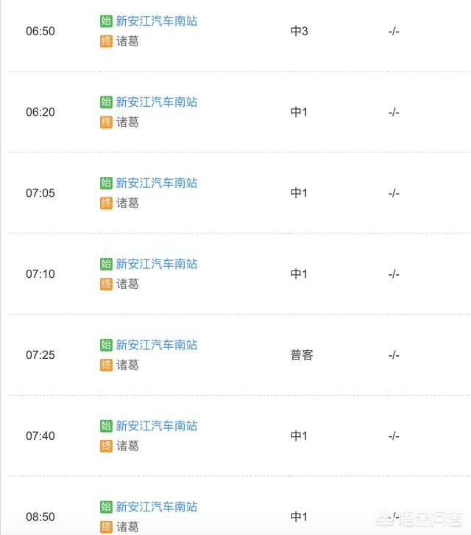471x535 pixels.
Task: Click orange end icon in 07:05 row
Action: tap(106, 203)
